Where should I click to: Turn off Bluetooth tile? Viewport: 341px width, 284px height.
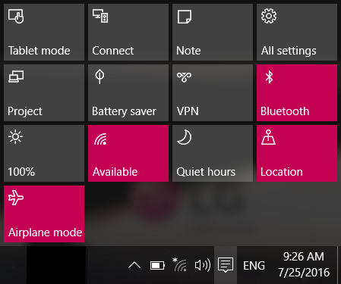point(297,92)
